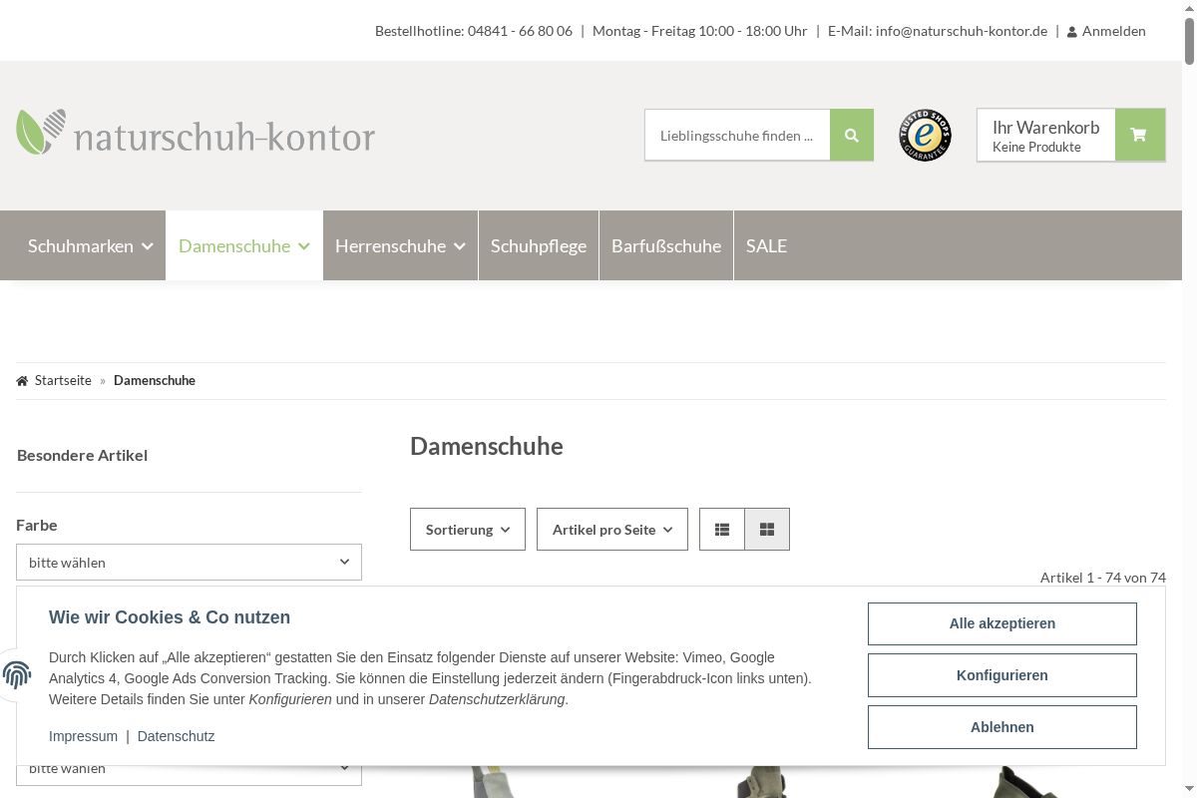
Task: Switch to grid view layout
Action: coord(767,530)
